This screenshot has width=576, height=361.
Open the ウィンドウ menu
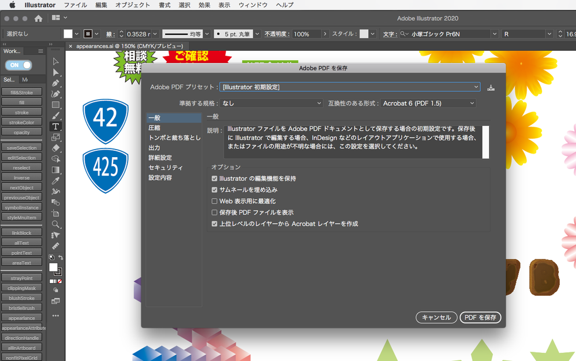click(254, 5)
